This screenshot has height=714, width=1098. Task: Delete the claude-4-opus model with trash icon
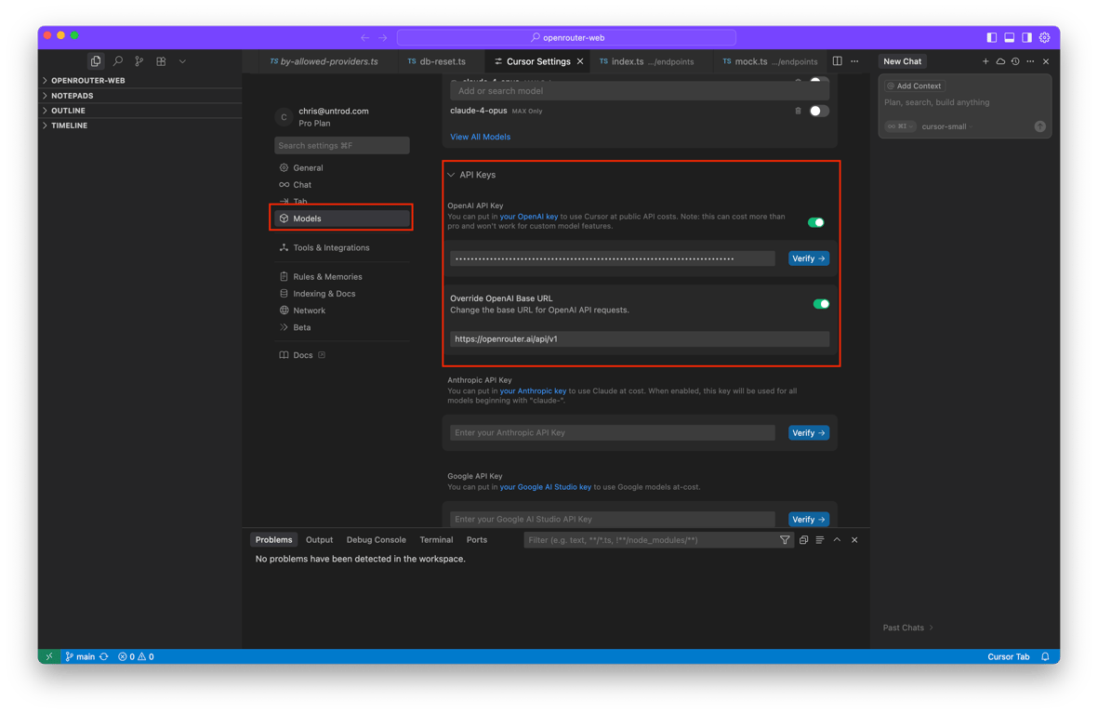(798, 111)
